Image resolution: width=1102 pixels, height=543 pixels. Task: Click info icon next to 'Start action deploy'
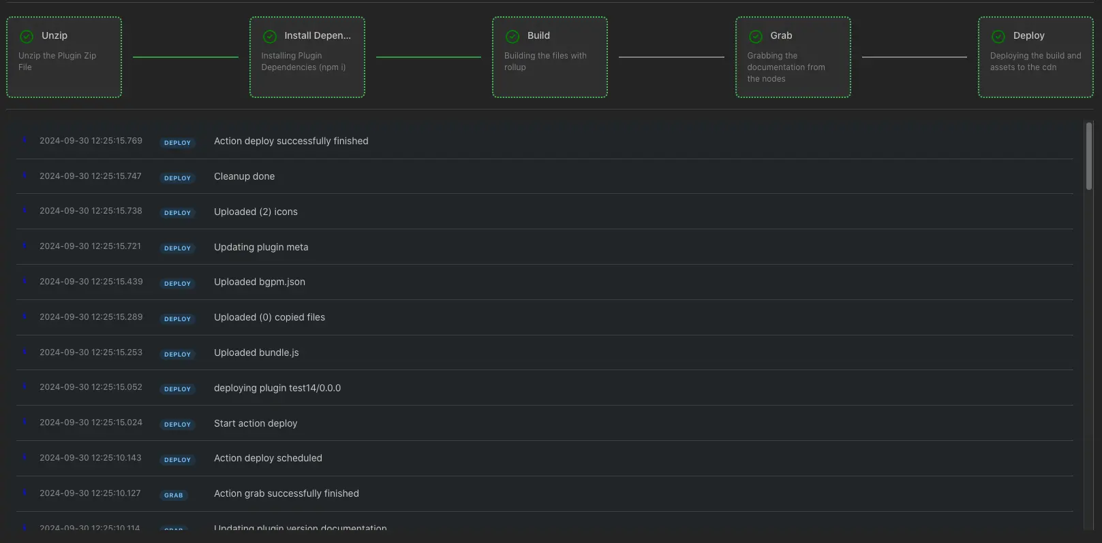(25, 422)
